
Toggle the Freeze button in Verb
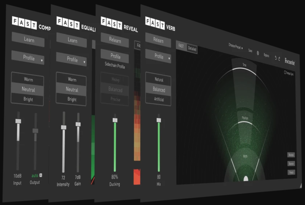pos(291,172)
